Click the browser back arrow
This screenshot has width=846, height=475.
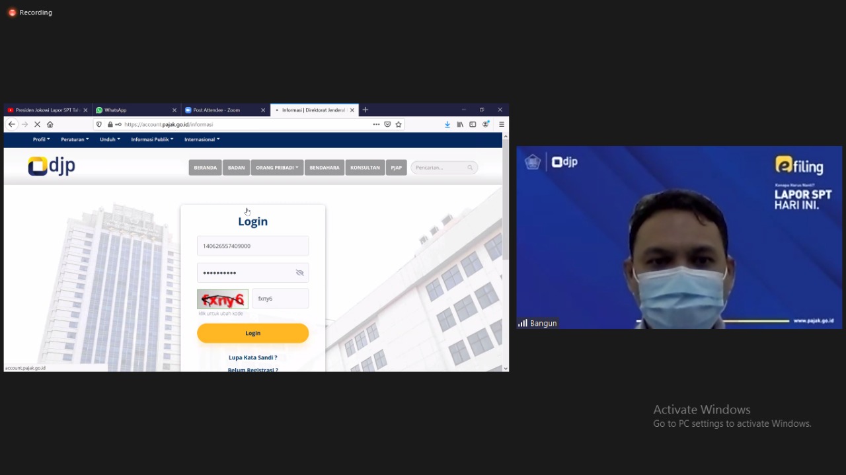(11, 124)
